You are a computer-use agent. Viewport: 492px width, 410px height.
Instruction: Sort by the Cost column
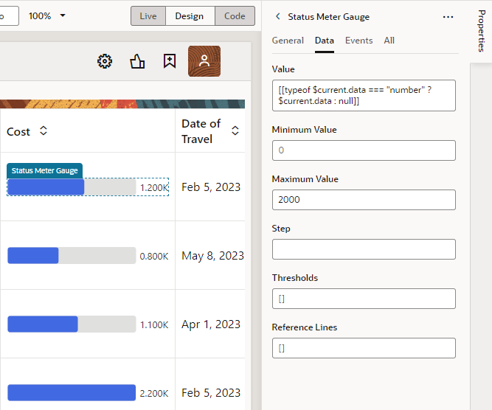pos(44,131)
